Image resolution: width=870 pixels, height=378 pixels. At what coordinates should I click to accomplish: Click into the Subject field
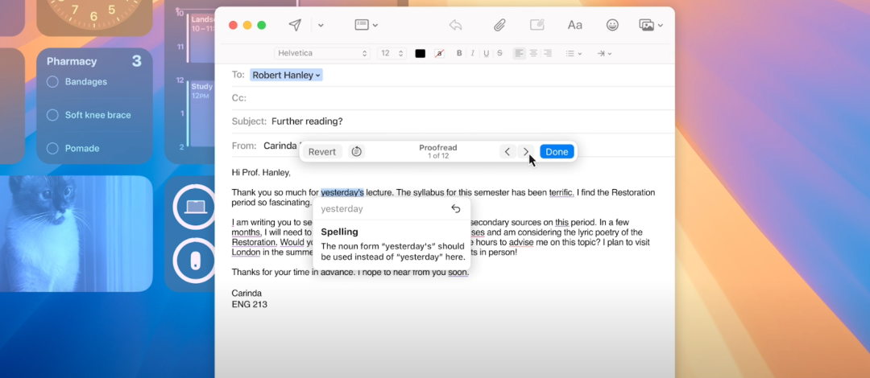tap(467, 121)
